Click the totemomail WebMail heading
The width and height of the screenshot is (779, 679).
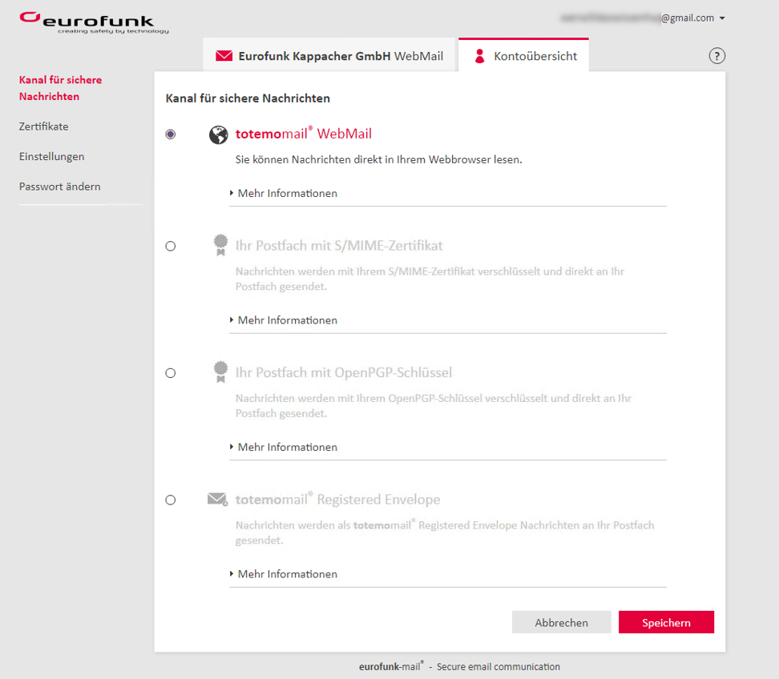pyautogui.click(x=304, y=134)
